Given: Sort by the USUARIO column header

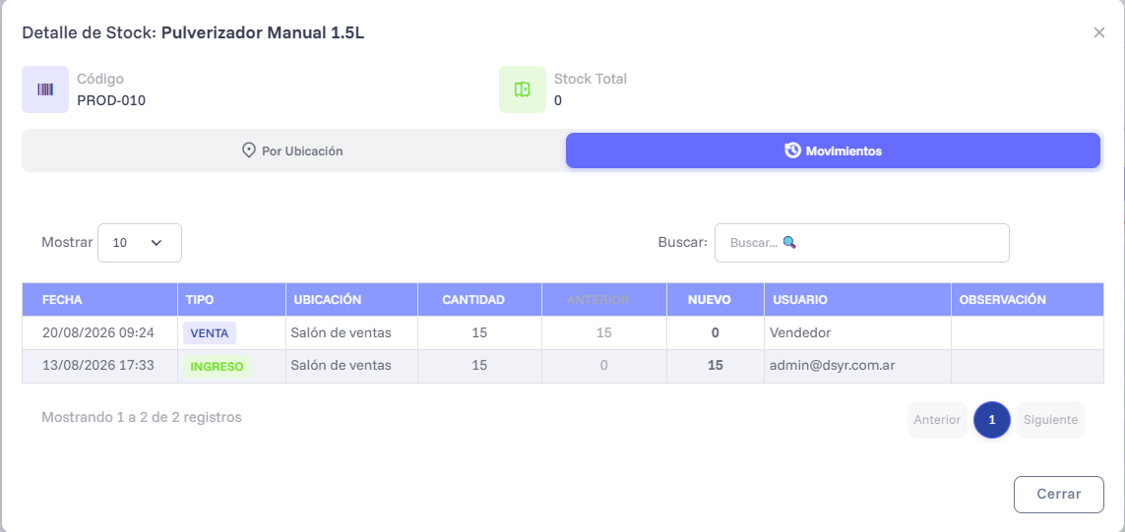Looking at the screenshot, I should click(857, 300).
